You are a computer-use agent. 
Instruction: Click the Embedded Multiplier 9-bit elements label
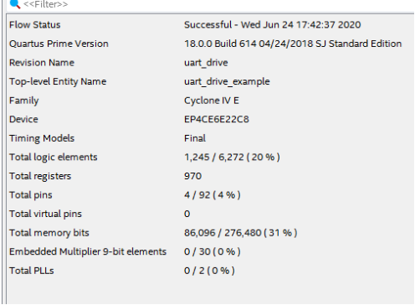(88, 251)
